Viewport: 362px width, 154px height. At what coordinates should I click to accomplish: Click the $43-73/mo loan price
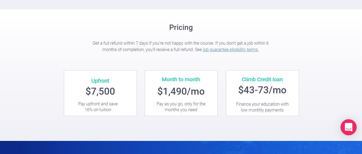[262, 90]
